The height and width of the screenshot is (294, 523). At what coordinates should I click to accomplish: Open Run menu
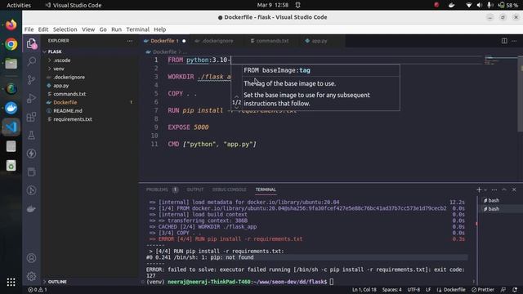[116, 29]
